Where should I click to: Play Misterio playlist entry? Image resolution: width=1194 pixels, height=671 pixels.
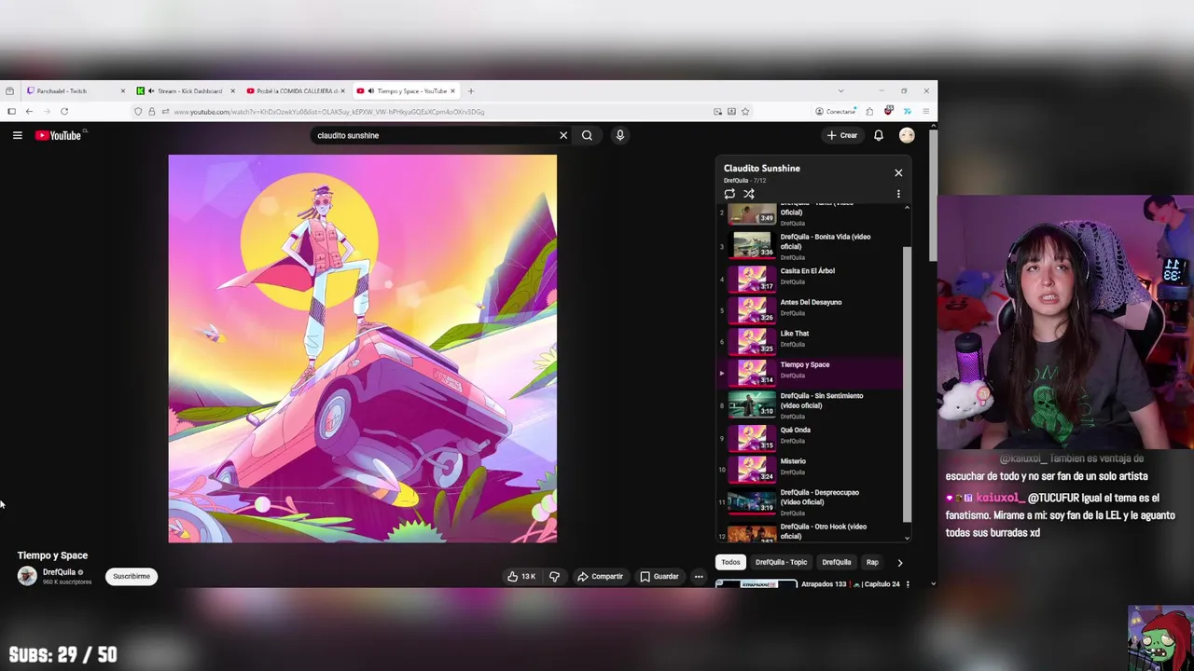(812, 468)
